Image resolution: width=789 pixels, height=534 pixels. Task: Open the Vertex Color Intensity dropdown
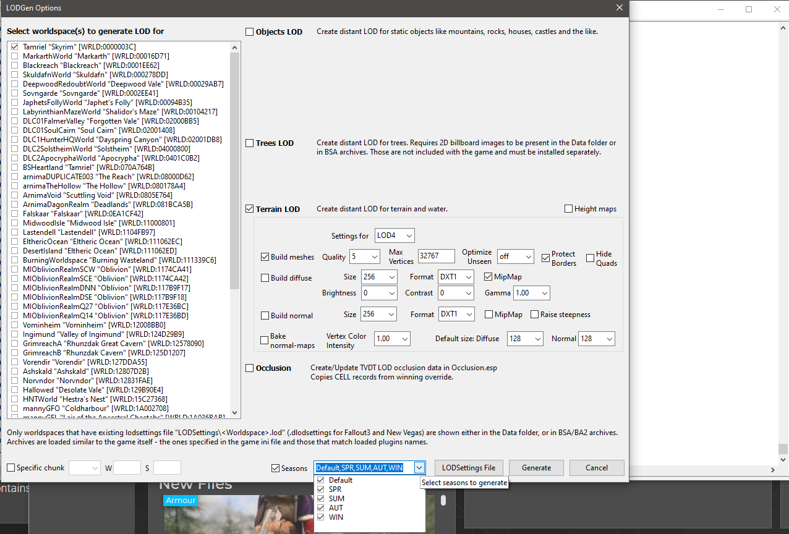[393, 339]
